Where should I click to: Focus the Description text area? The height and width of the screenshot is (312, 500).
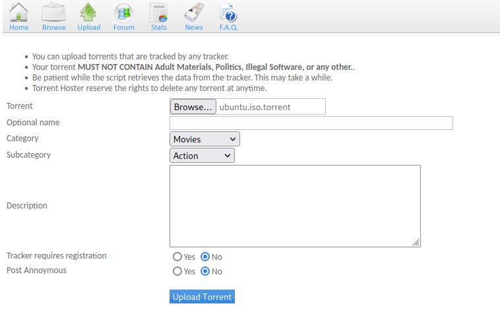point(294,205)
